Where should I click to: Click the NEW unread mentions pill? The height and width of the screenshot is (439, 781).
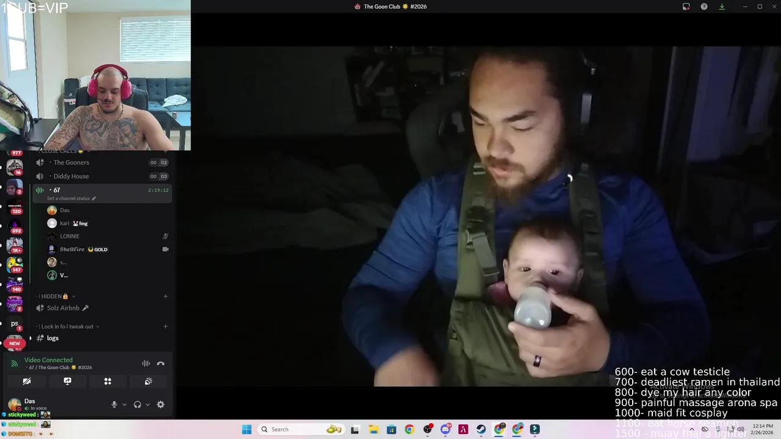pos(15,343)
